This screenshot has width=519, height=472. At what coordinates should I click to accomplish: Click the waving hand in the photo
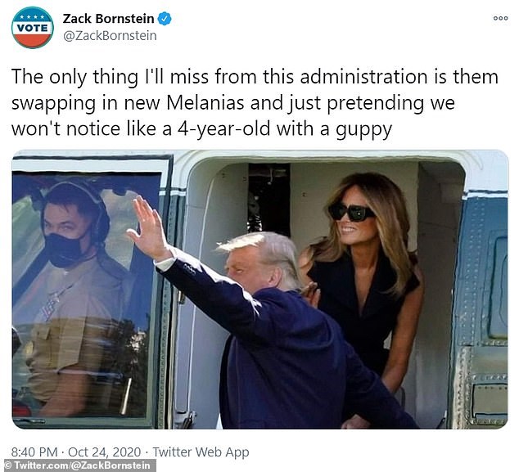148,225
